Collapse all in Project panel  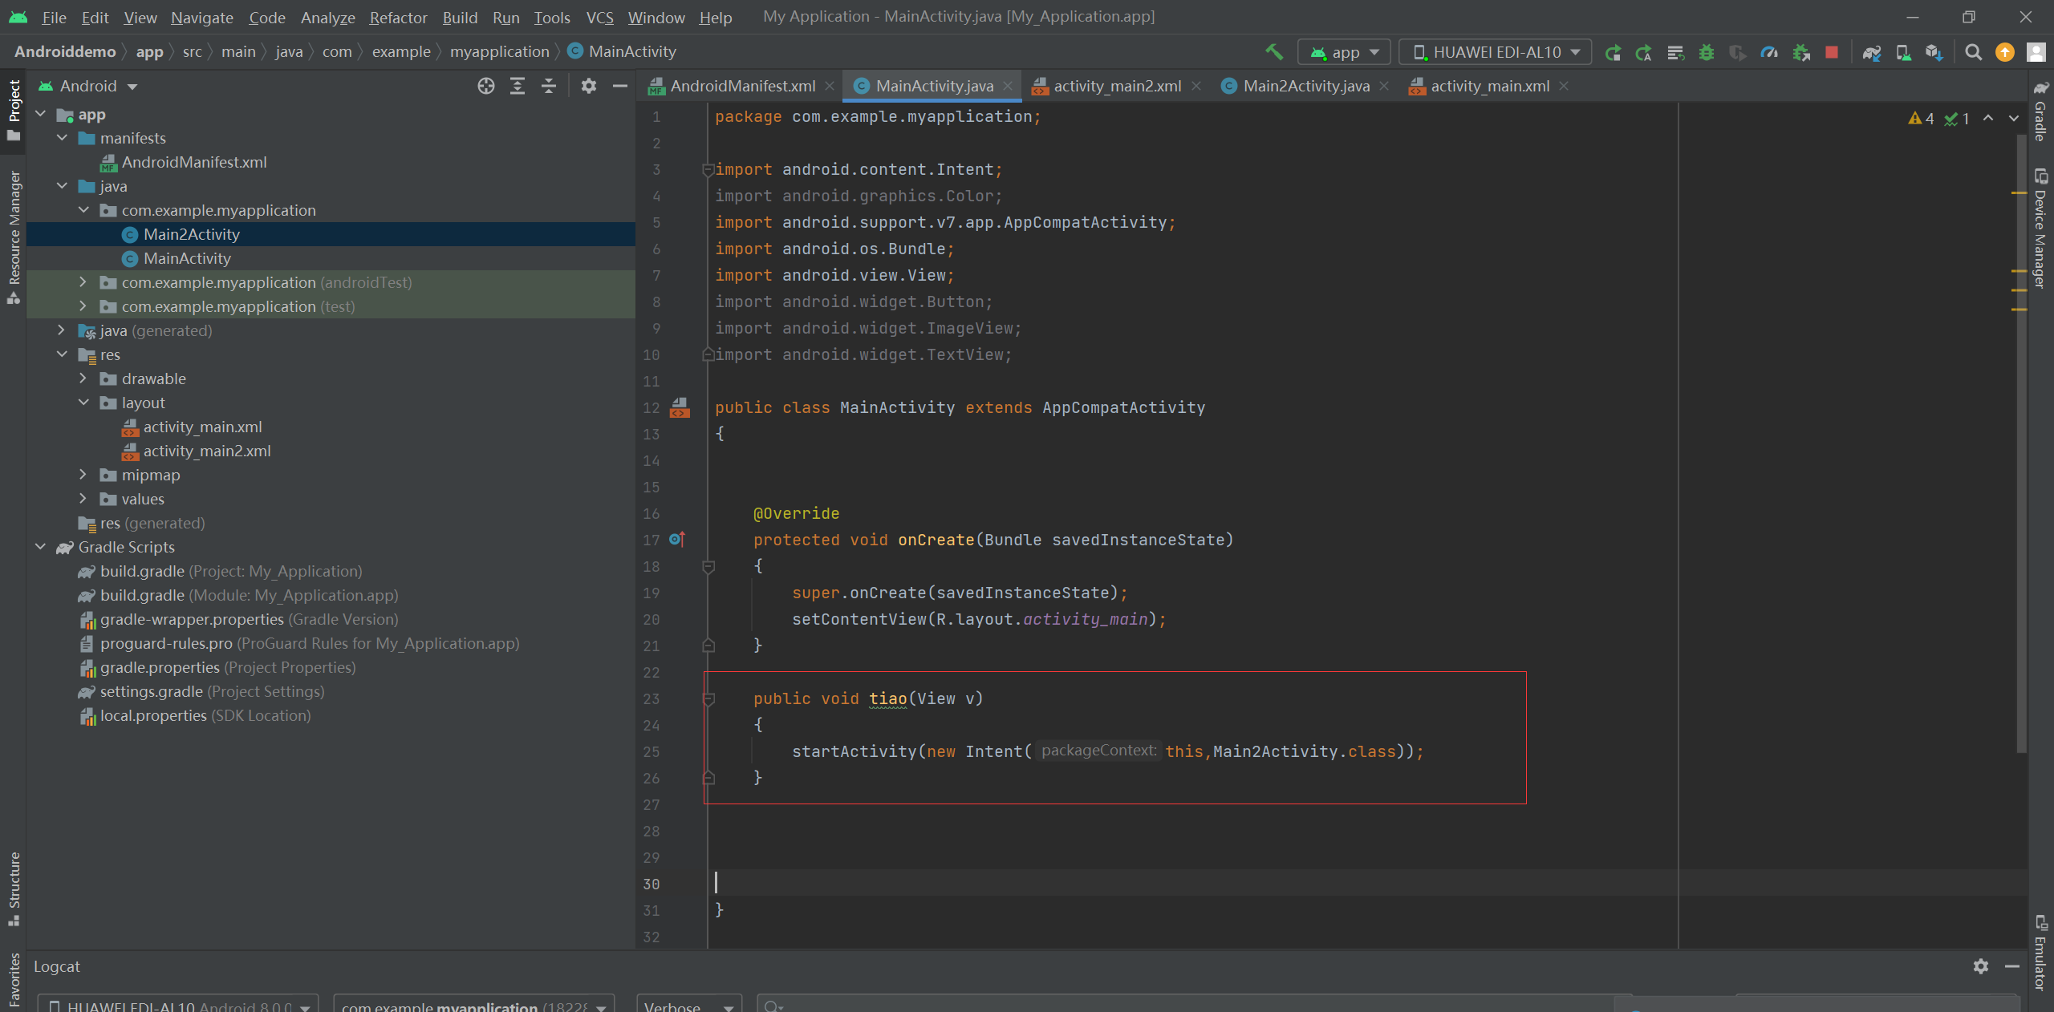pos(549,86)
